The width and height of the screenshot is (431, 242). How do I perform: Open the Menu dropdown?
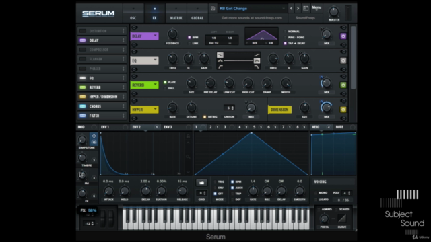[x=317, y=8]
